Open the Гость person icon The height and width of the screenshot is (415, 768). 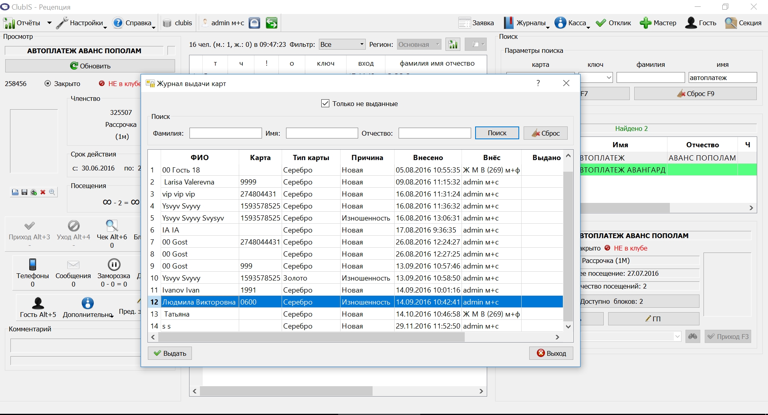[691, 23]
